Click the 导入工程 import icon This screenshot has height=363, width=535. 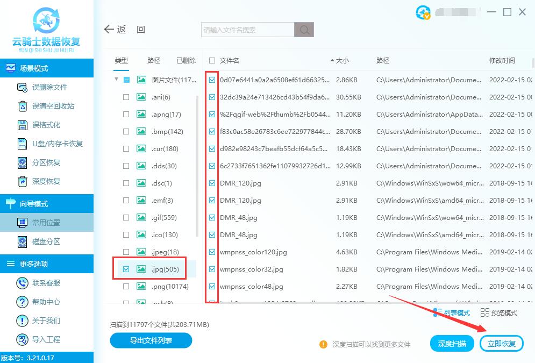(22, 339)
